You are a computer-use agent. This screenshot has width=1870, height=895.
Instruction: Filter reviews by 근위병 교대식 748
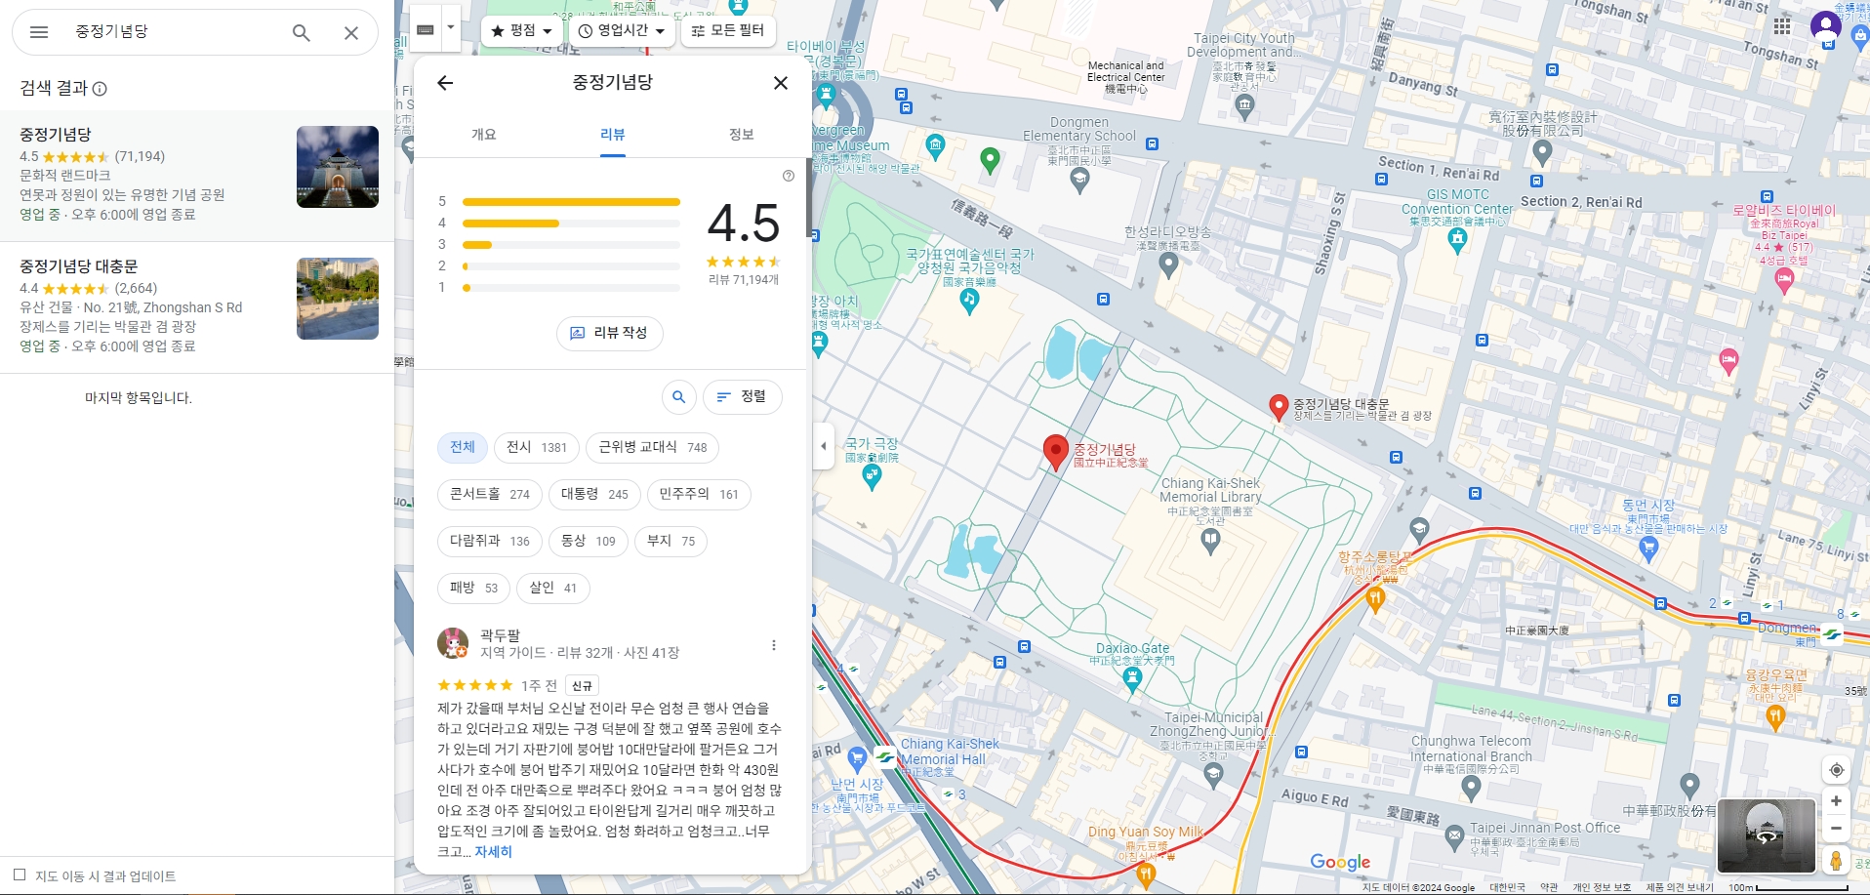pos(653,448)
